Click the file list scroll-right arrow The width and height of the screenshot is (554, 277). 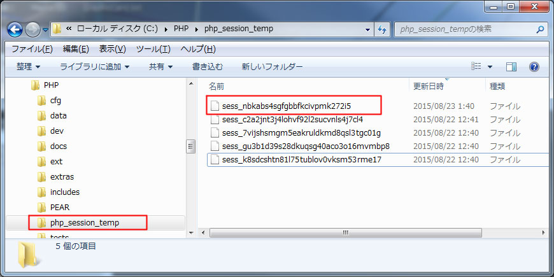click(x=543, y=233)
